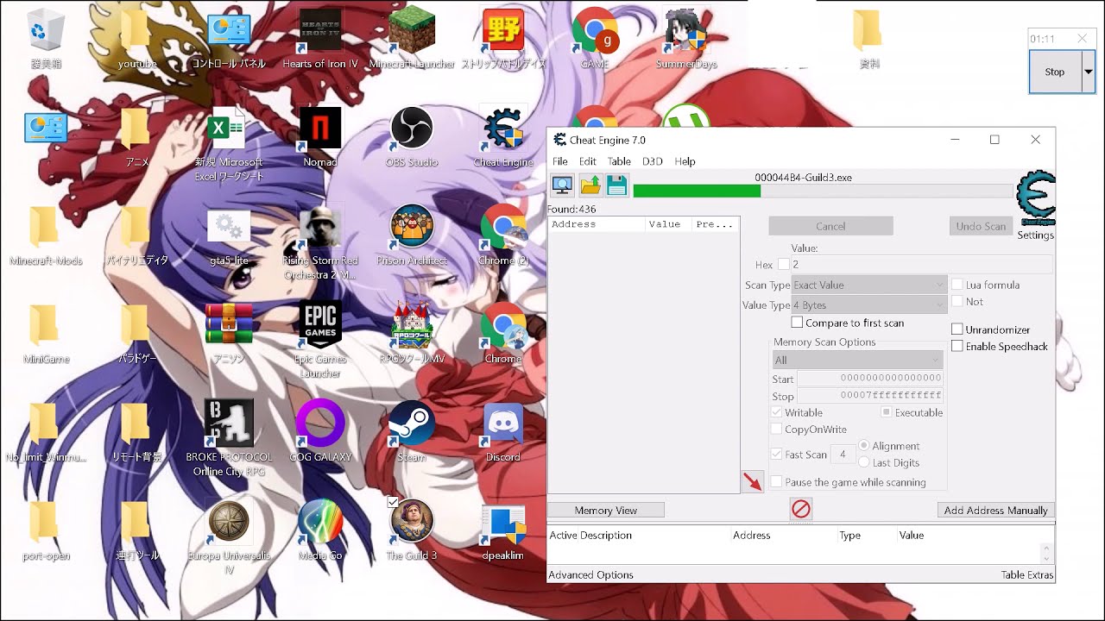Open the Cheat Engine desktop shortcut
The image size is (1105, 621).
tap(503, 138)
